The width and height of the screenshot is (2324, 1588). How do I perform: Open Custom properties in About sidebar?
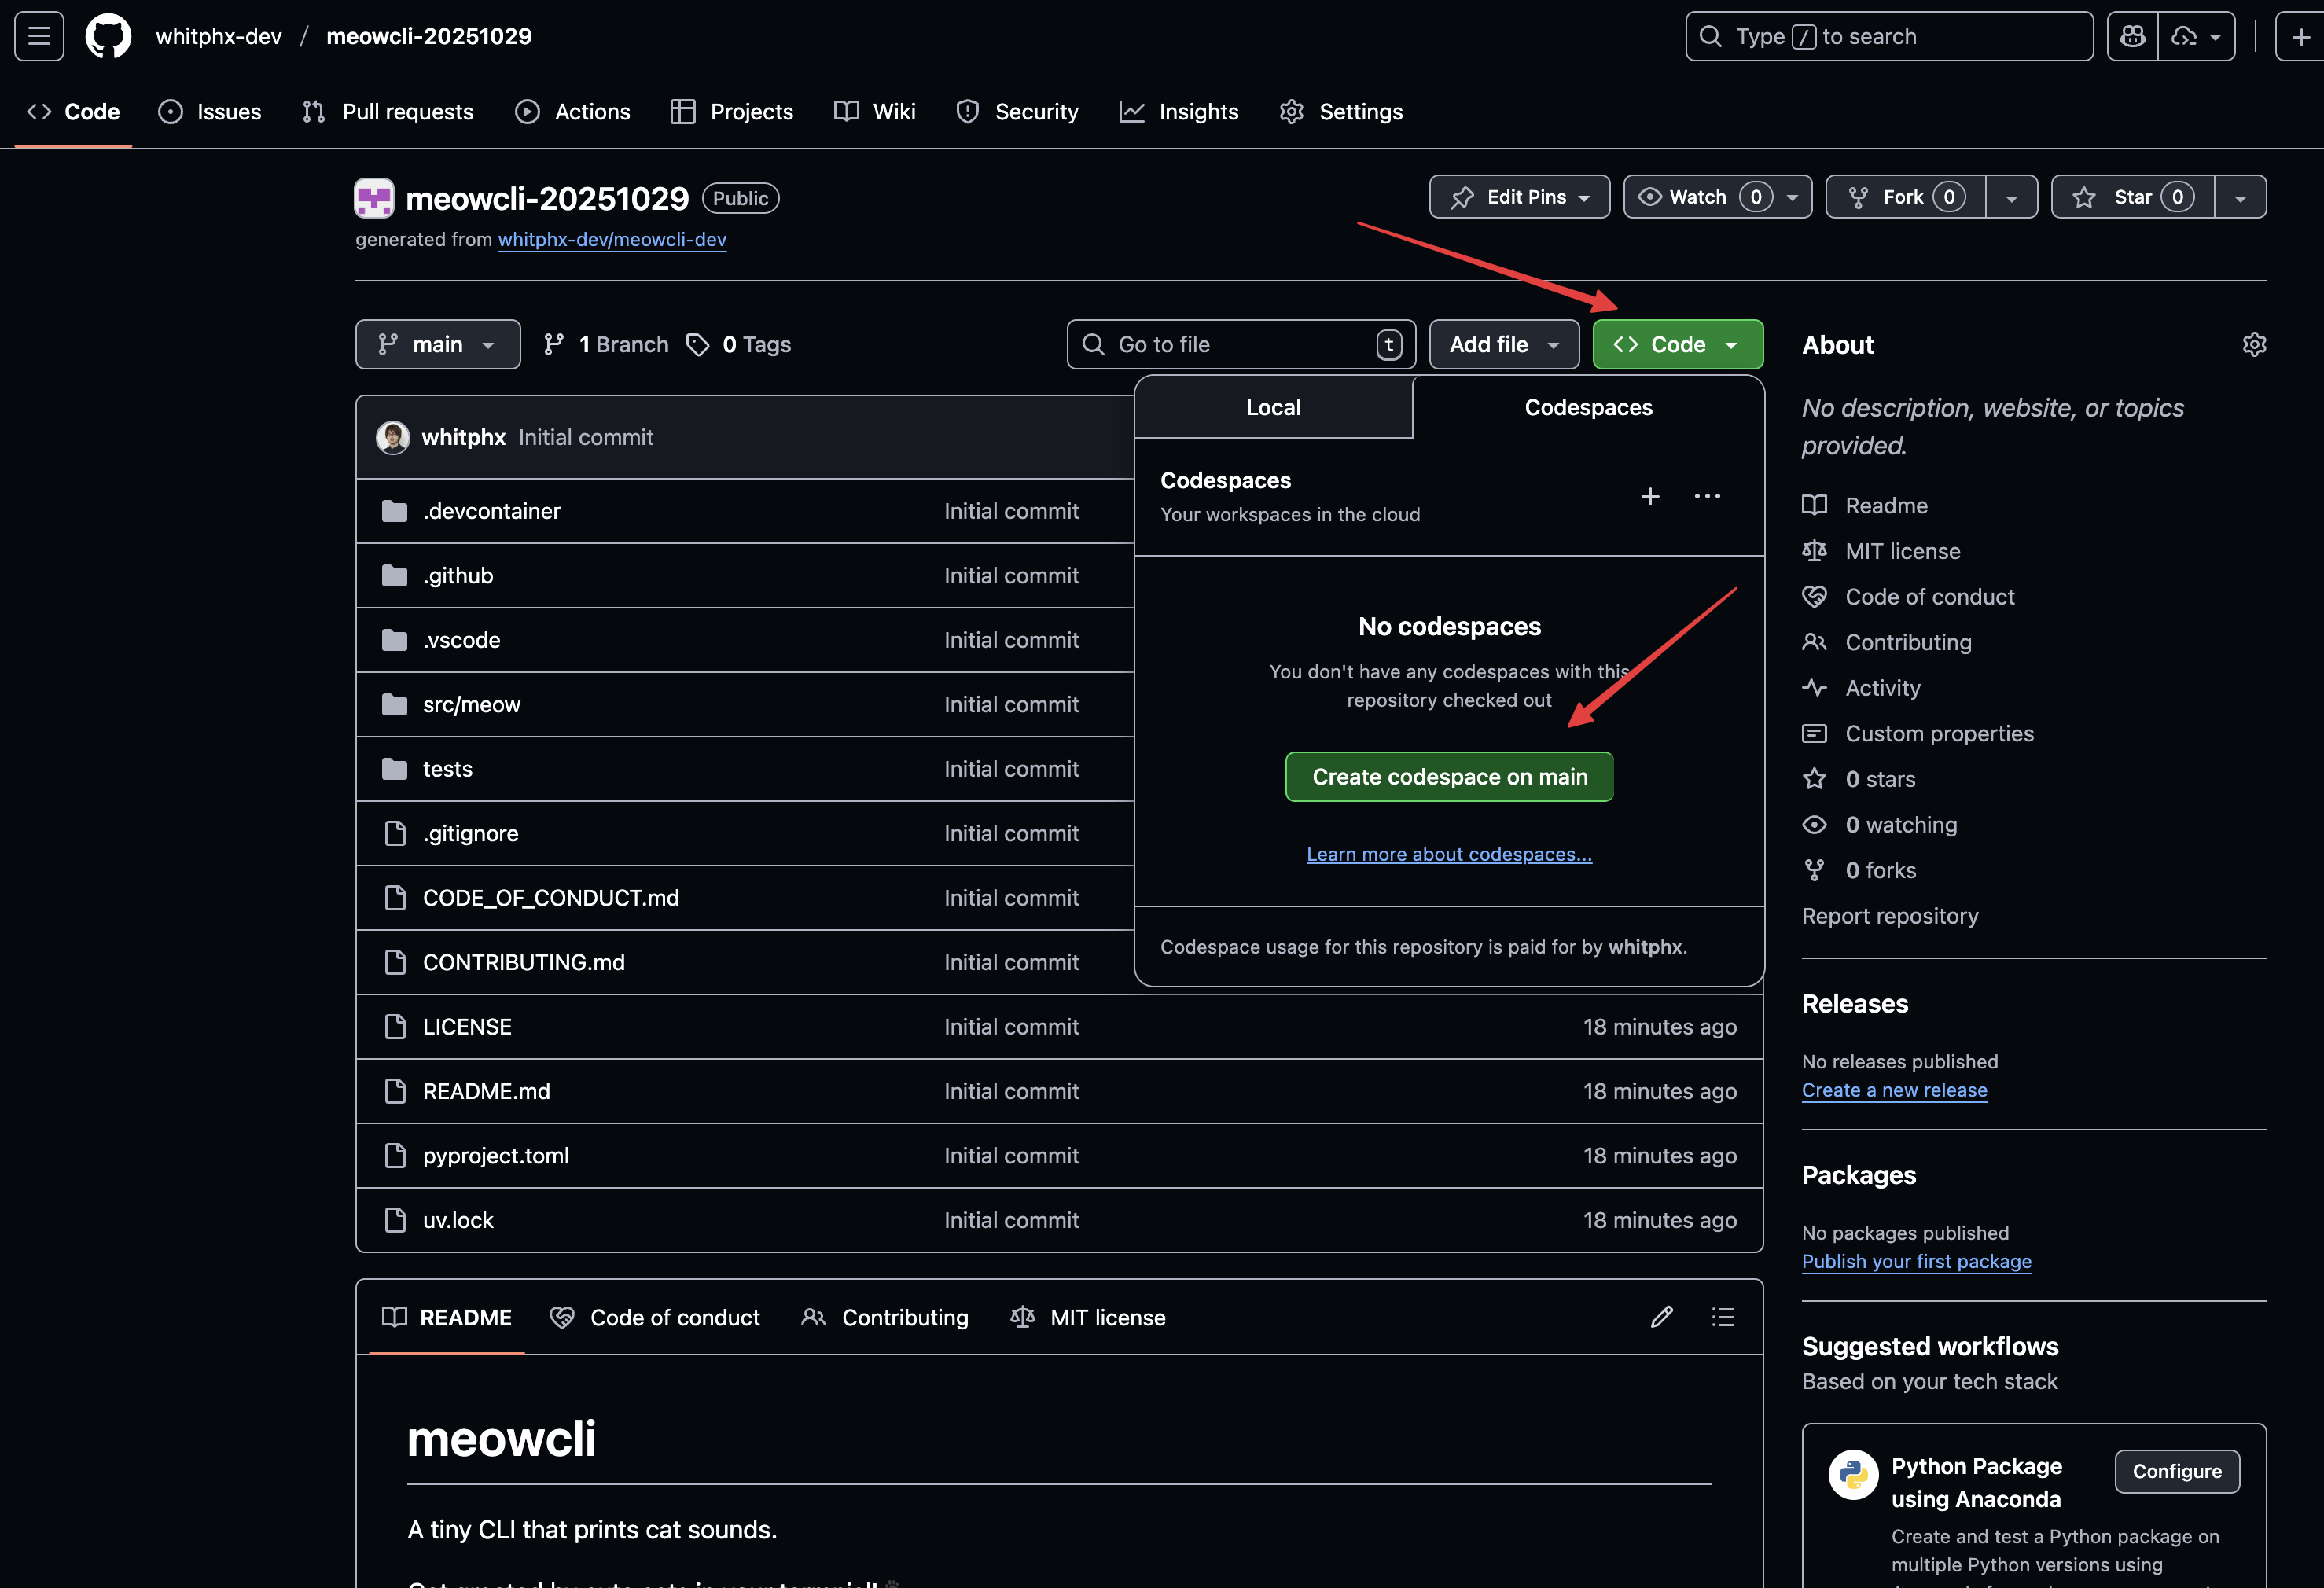[1939, 733]
